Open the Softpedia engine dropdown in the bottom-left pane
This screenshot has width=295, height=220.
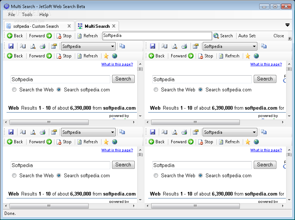[x=88, y=132]
